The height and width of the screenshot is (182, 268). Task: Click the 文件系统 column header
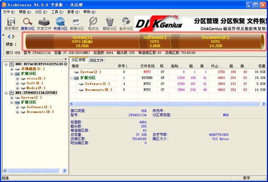pos(147,66)
